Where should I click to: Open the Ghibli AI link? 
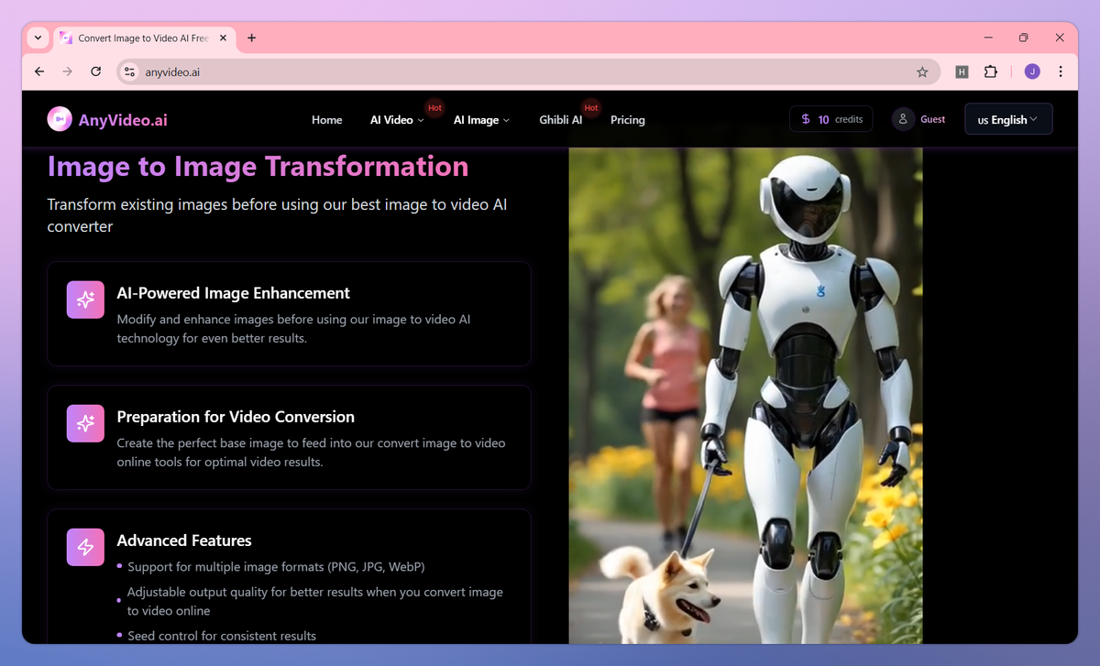[x=561, y=120]
